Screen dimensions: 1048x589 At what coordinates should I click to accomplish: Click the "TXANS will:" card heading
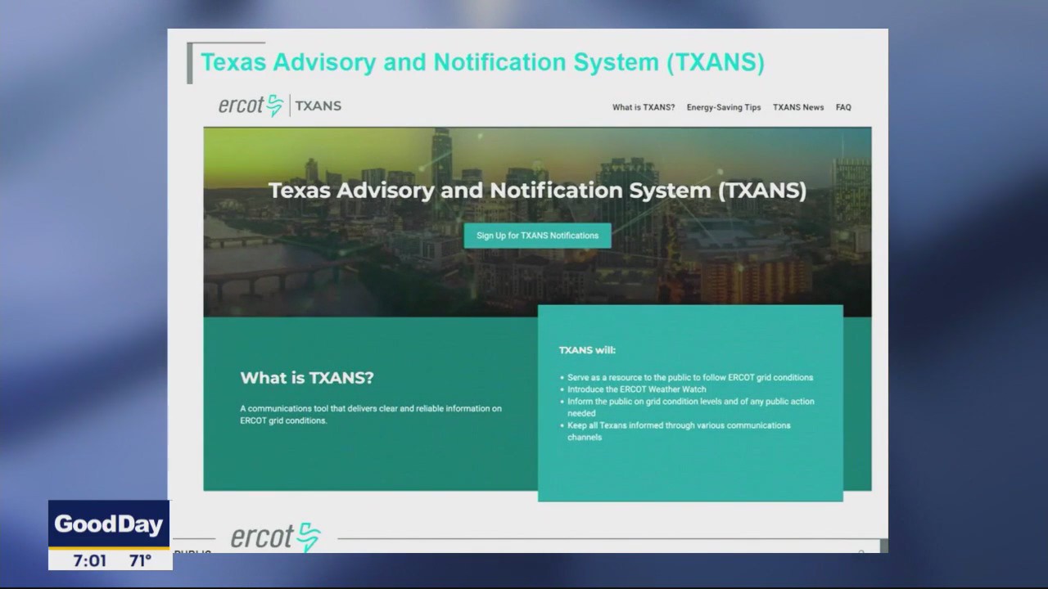(587, 350)
